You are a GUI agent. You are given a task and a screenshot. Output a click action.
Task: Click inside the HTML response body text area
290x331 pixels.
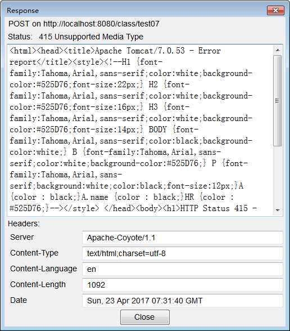point(141,130)
